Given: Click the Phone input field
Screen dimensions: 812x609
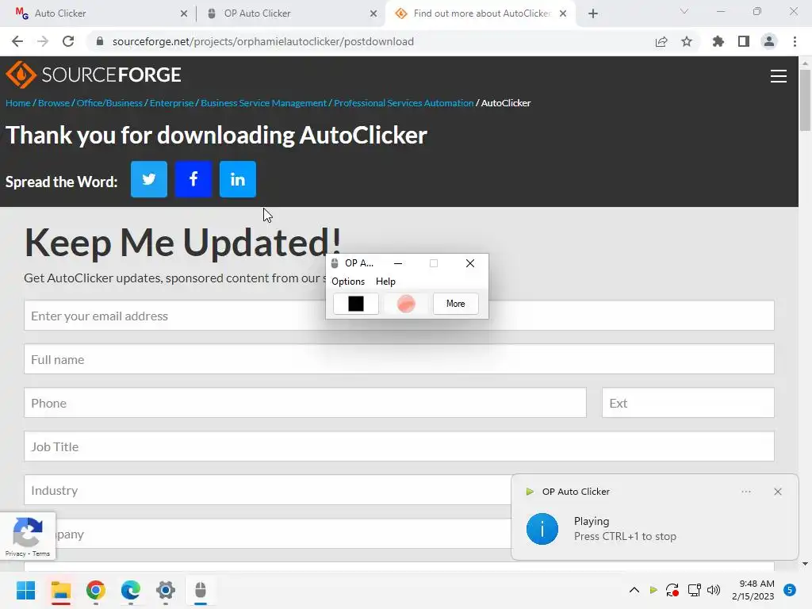Looking at the screenshot, I should point(305,402).
